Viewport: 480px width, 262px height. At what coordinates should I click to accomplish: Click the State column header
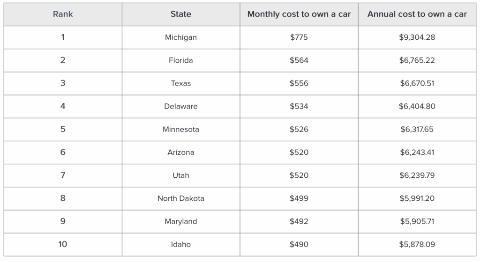(180, 14)
